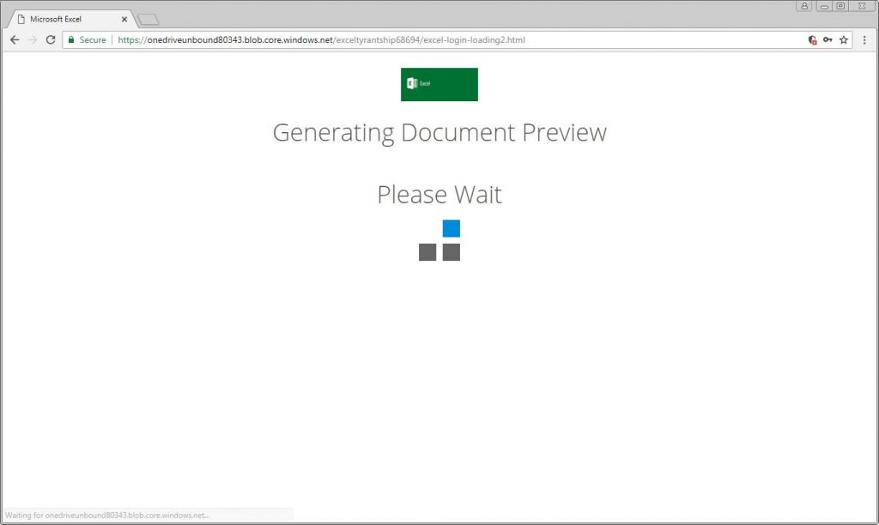Reload the document preview page
Viewport: 879px width, 525px height.
52,39
